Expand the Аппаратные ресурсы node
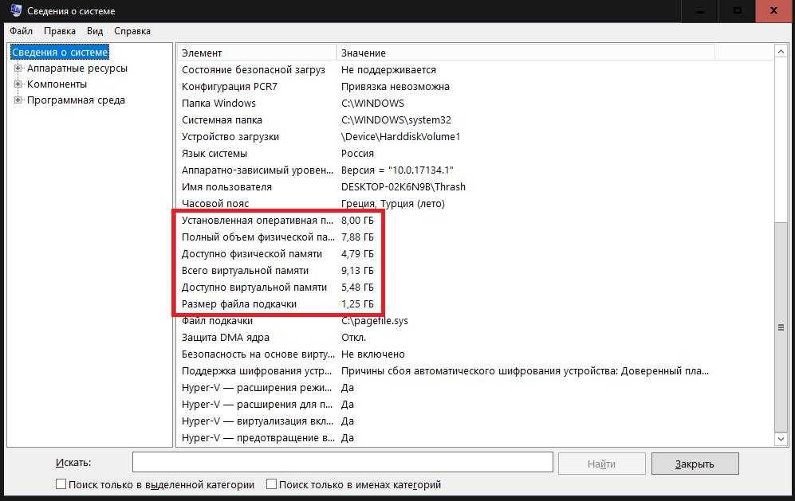Screen dimensions: 795x501 18,68
